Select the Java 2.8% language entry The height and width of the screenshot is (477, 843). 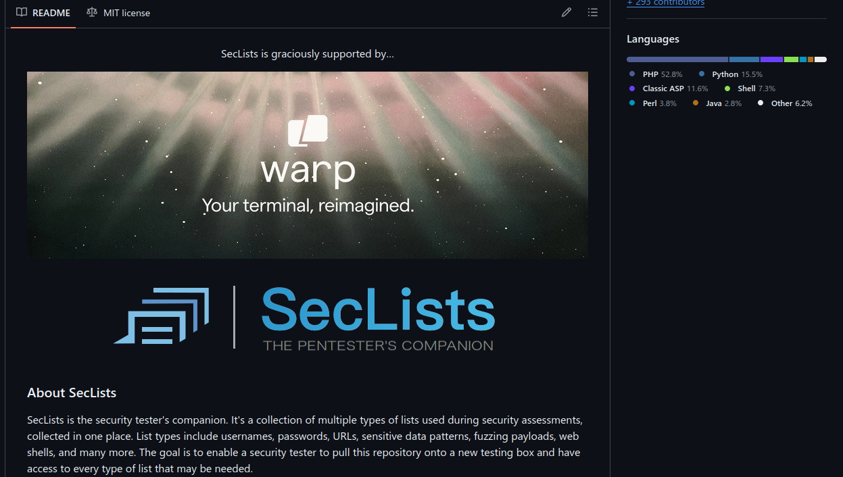(717, 103)
